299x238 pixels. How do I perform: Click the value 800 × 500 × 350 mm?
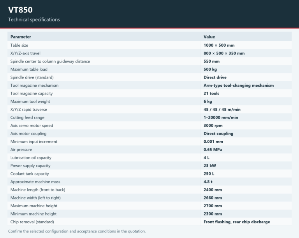[224, 53]
